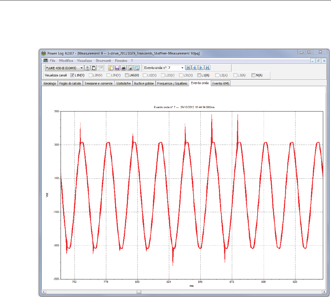Go to previous wave event
Image resolution: width=331 pixels, height=297 pixels.
coord(195,68)
